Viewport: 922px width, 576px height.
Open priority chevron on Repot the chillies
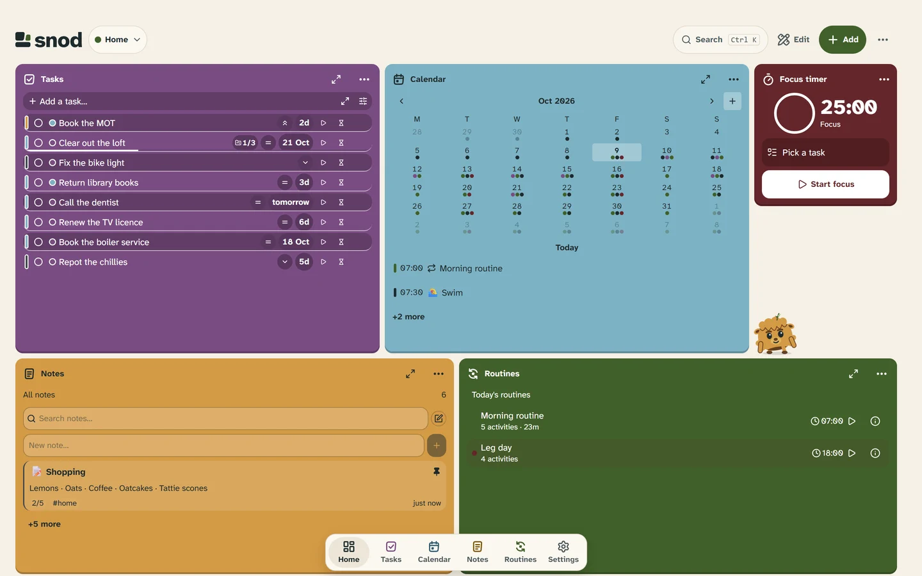[285, 262]
